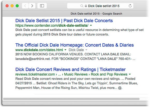Click the horizontal scrollbar at the bottom
This screenshot has height=107, width=150.
(71, 99)
